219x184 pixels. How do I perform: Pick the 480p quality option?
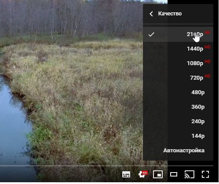[x=178, y=92]
